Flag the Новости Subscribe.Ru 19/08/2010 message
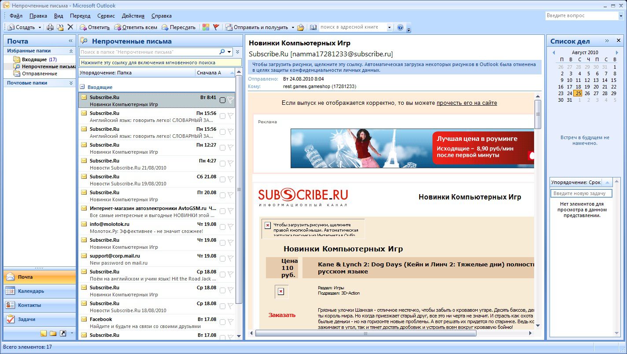Screen dimensions: 627x354 click(x=230, y=180)
